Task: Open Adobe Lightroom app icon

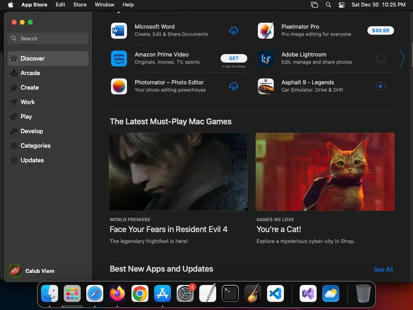Action: 265,59
